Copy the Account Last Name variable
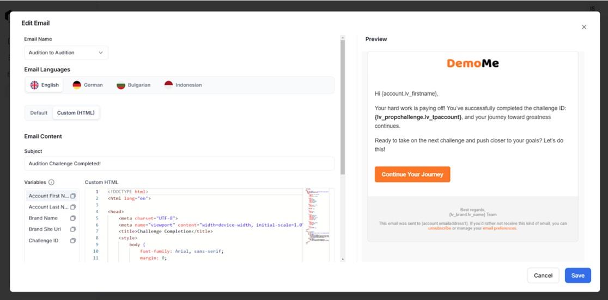The width and height of the screenshot is (608, 300). pos(73,207)
